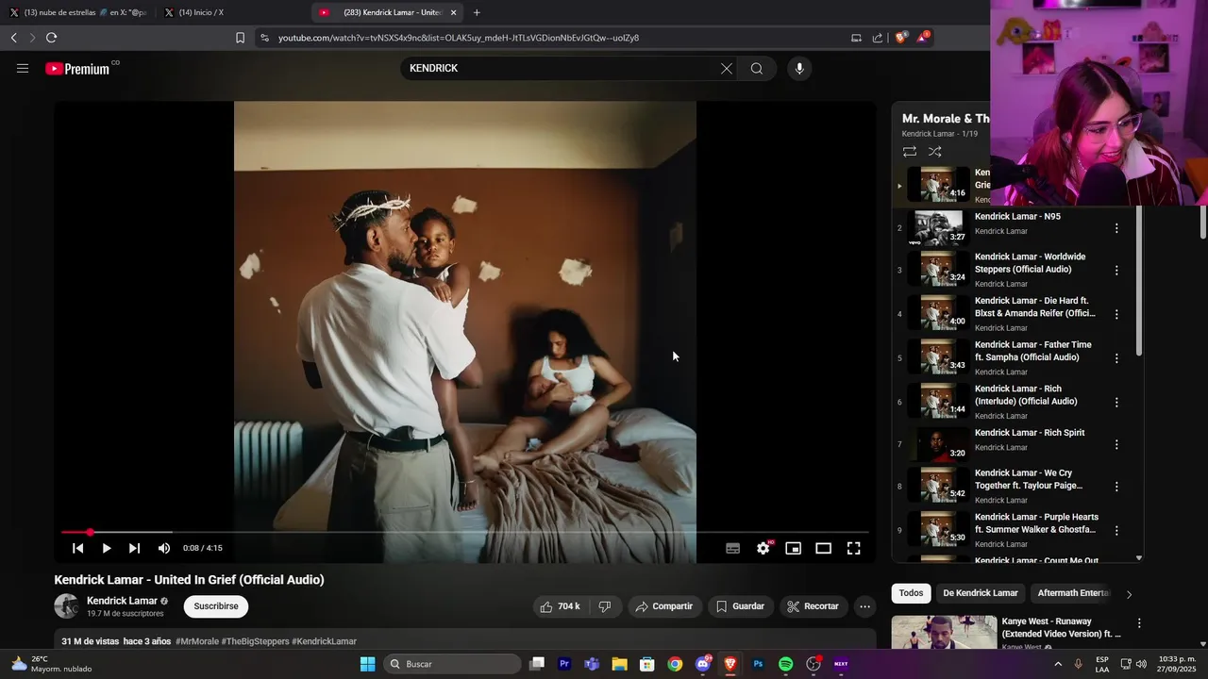Toggle playlist loop mode
The width and height of the screenshot is (1208, 679).
910,152
